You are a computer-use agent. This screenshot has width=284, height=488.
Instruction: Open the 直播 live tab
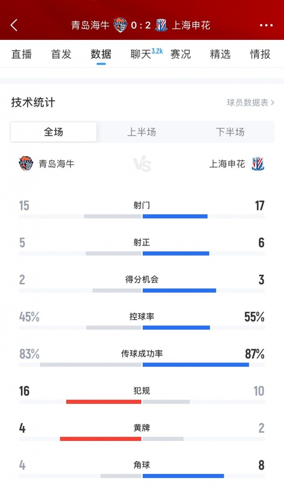22,54
